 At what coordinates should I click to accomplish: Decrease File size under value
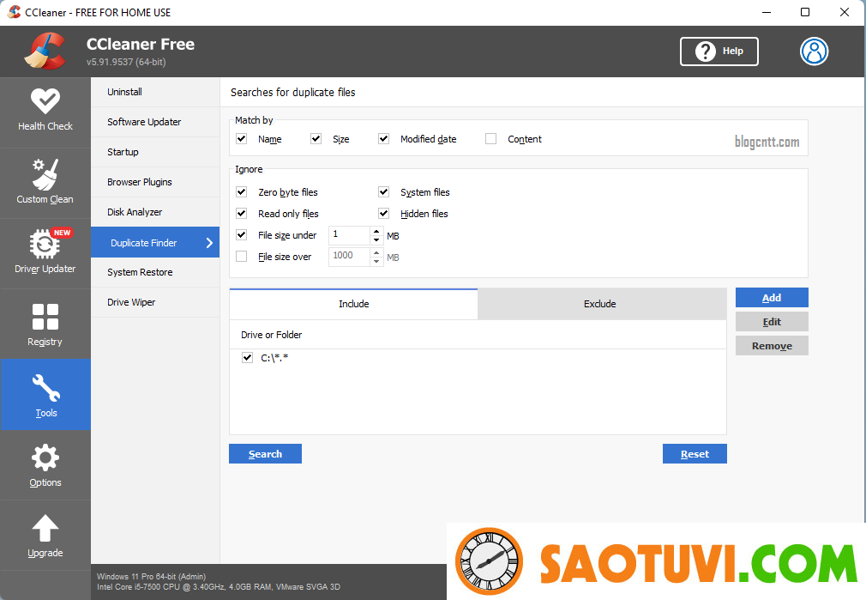tap(376, 240)
